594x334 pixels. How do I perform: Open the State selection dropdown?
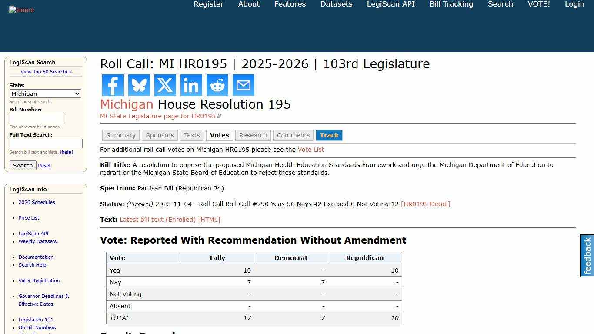coord(45,94)
